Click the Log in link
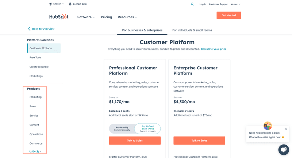 point(203,4)
